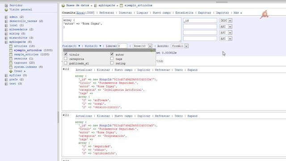Check the publicado_el field checkbox
The image size is (286, 161).
(66, 63)
